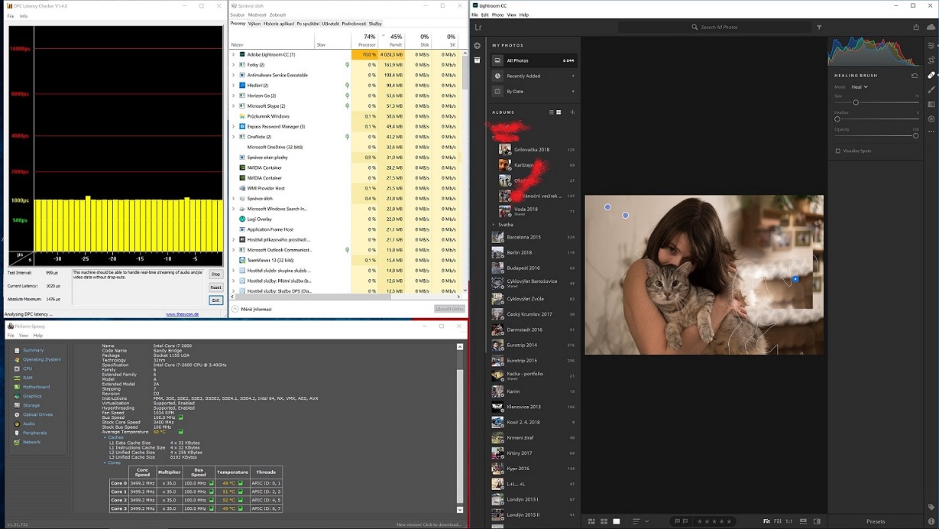Switch to Photo Grid view icon

coord(591,521)
